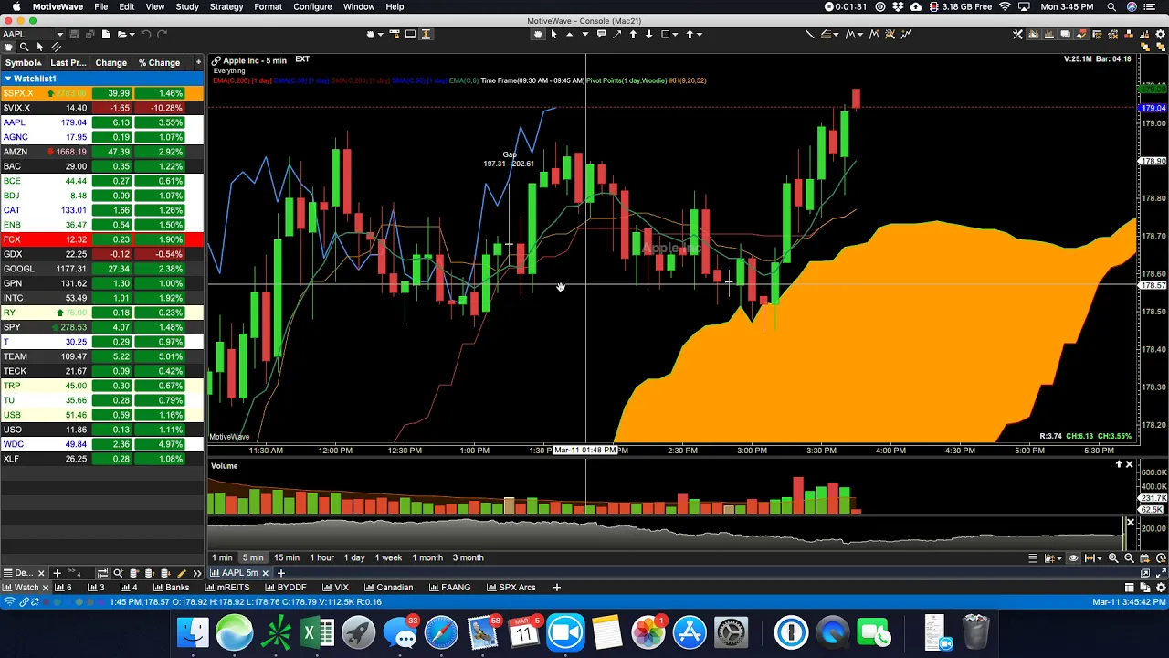Click the commentary speech bubble tool

[x=602, y=34]
